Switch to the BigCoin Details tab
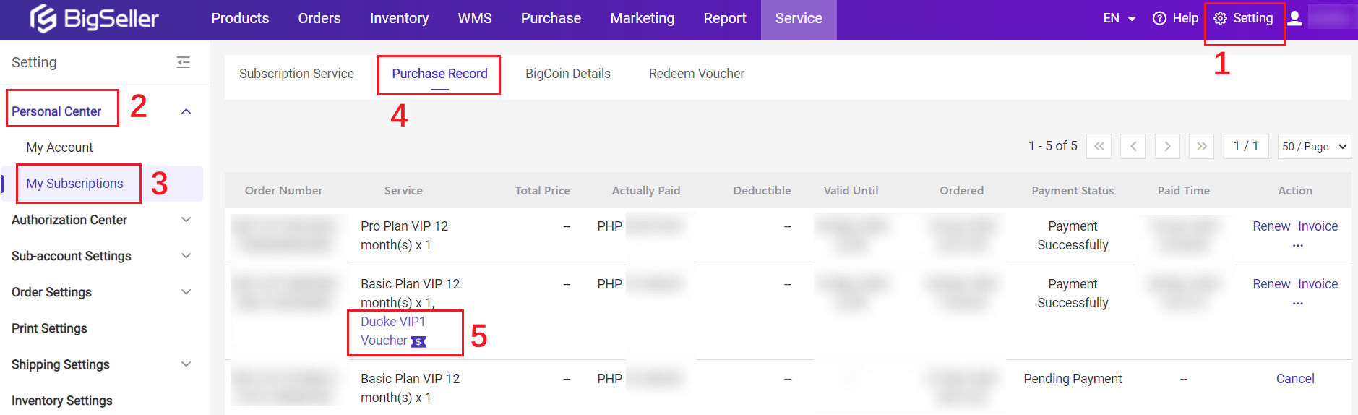The image size is (1358, 415). click(567, 74)
